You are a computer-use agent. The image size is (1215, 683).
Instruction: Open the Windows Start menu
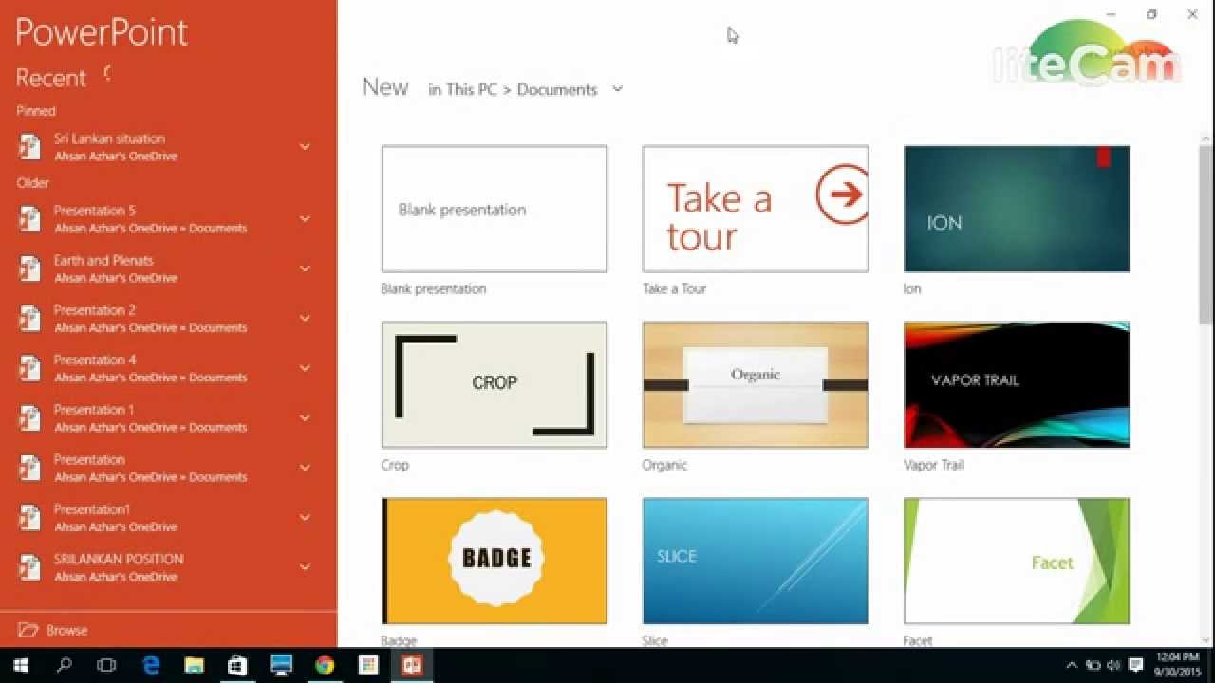click(x=21, y=665)
